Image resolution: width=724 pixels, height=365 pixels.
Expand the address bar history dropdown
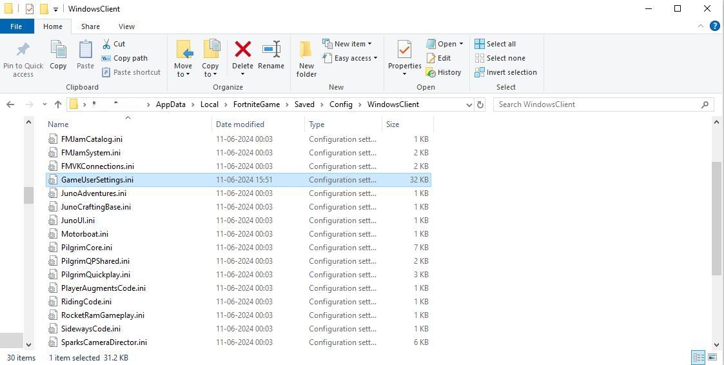coord(469,104)
